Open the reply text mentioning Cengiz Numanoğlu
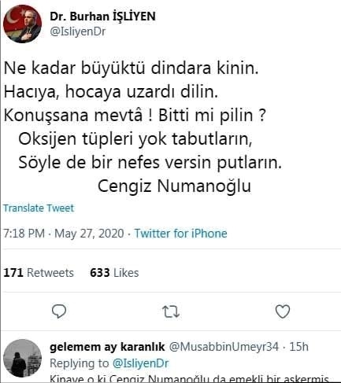This screenshot has height=383, width=341. click(189, 378)
